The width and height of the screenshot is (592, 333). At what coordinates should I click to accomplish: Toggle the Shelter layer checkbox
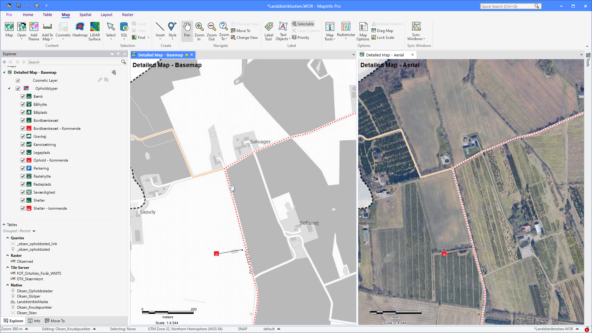pos(23,200)
